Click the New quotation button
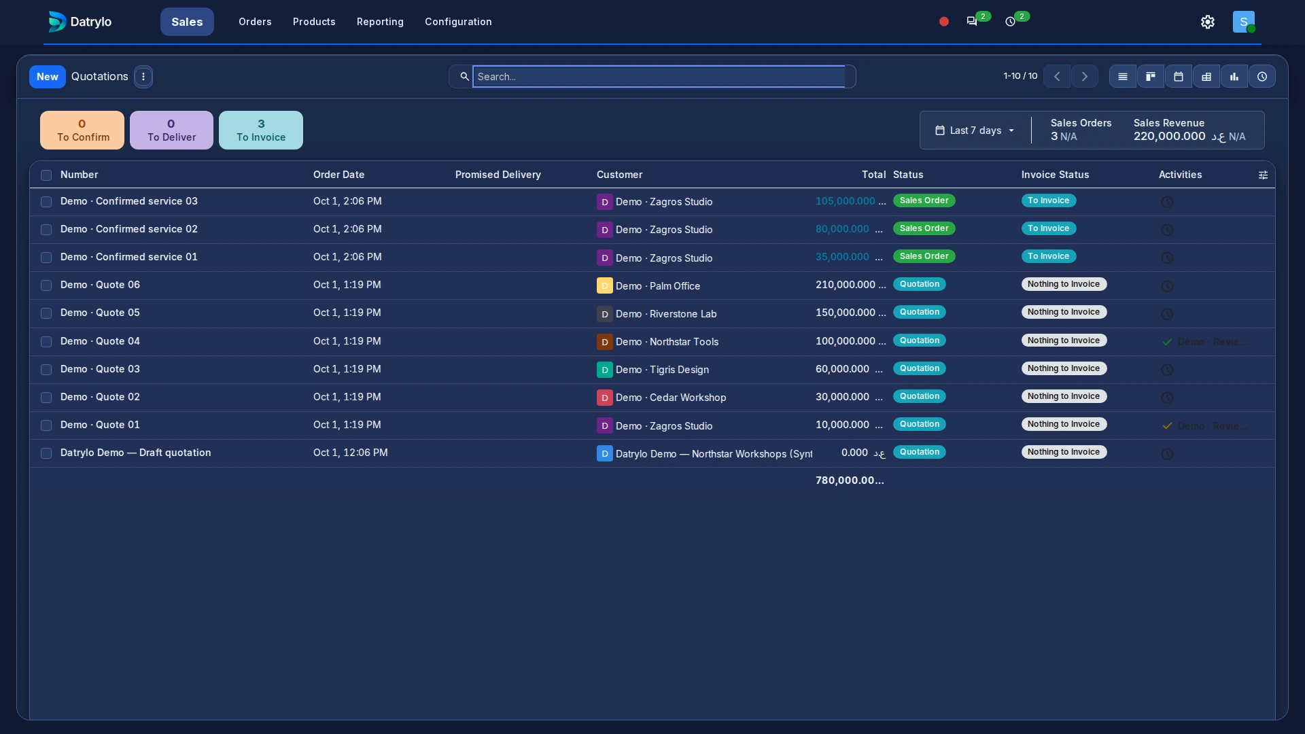This screenshot has height=734, width=1305. coord(48,77)
